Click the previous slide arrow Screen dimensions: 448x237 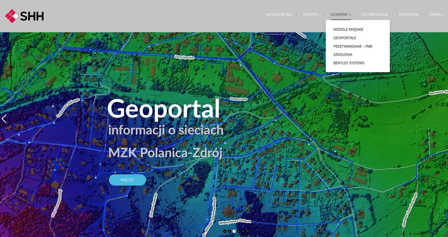(x=4, y=118)
